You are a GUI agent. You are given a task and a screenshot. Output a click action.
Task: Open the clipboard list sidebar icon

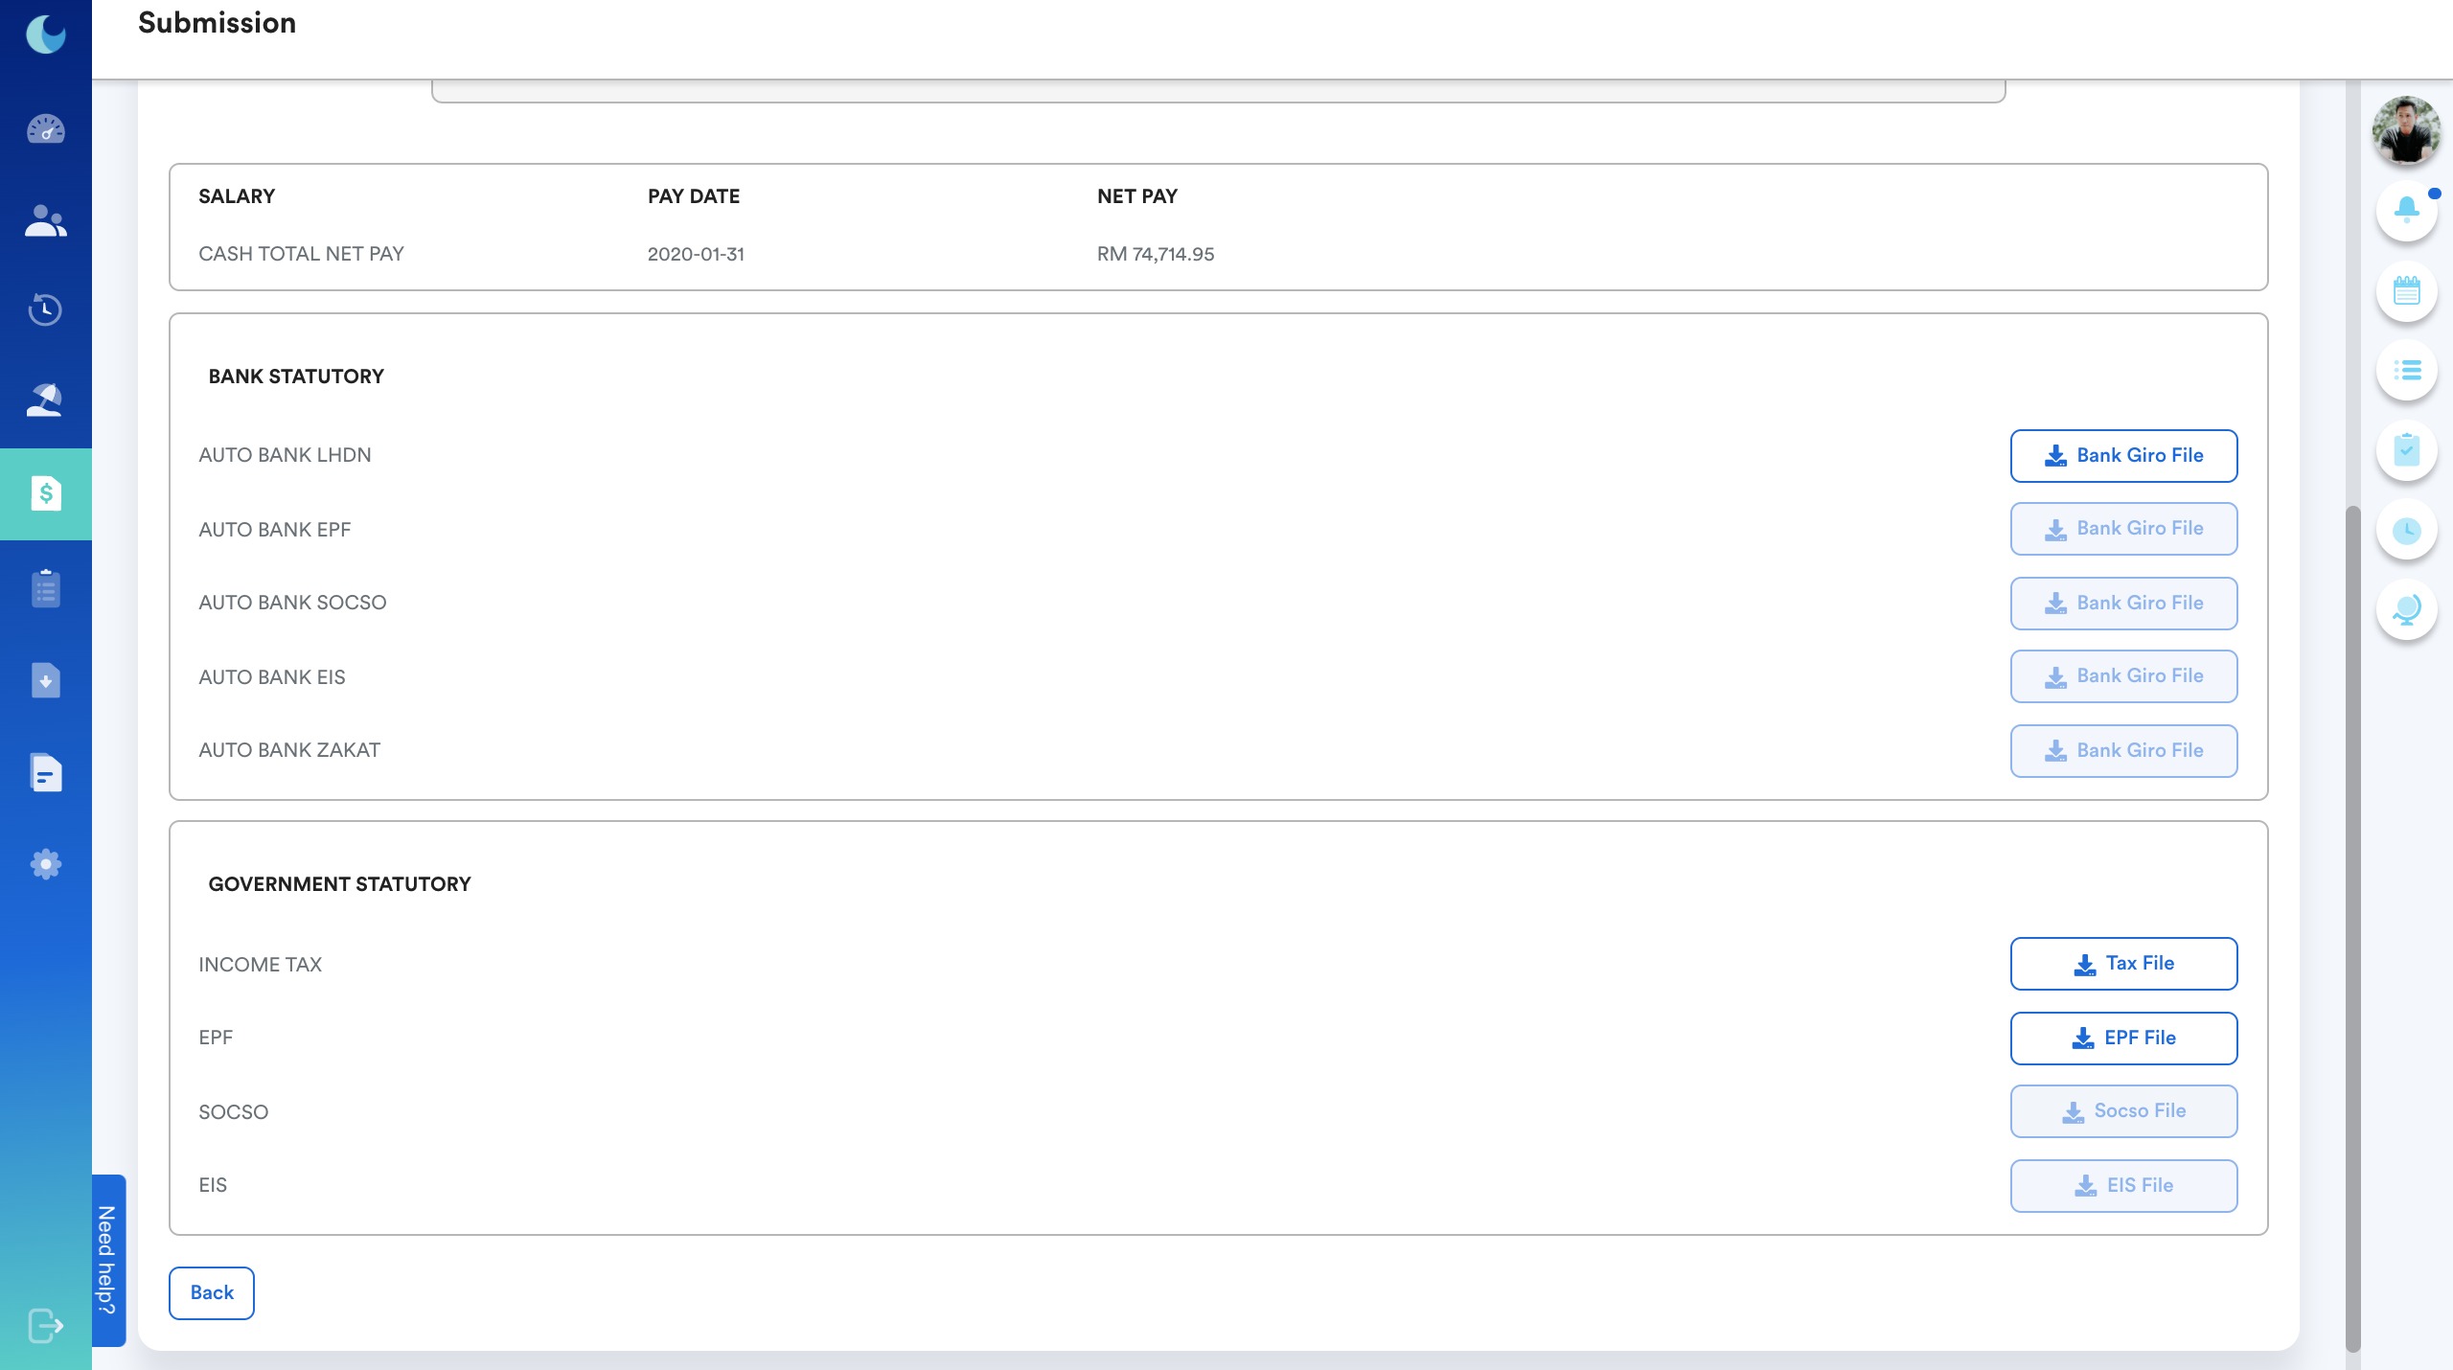45,588
